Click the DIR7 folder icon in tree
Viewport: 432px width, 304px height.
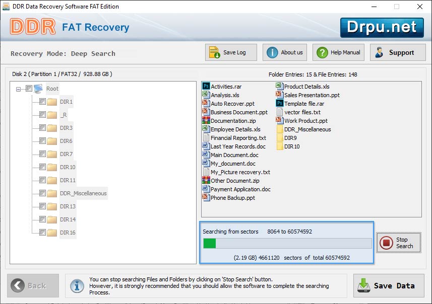(x=52, y=154)
